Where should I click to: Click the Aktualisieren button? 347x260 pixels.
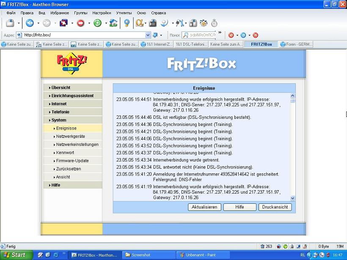pyautogui.click(x=204, y=207)
